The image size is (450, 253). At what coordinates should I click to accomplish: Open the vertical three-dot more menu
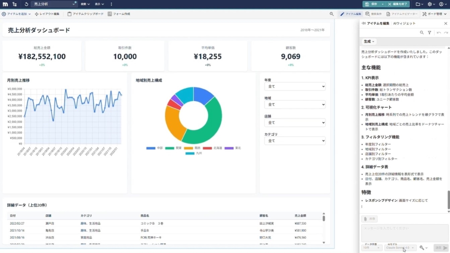111,4
